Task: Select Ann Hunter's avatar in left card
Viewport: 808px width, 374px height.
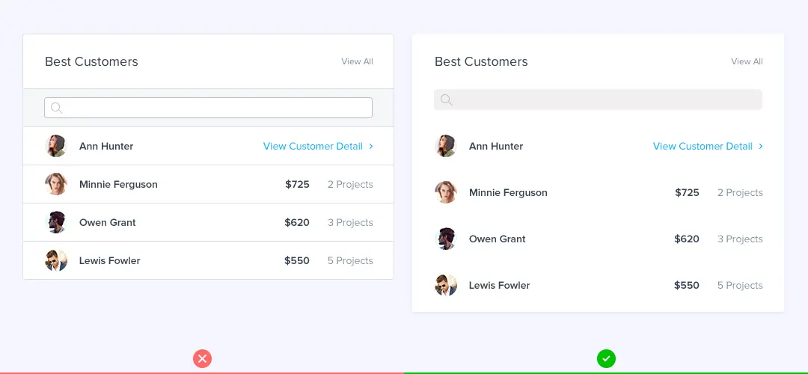Action: 56,146
